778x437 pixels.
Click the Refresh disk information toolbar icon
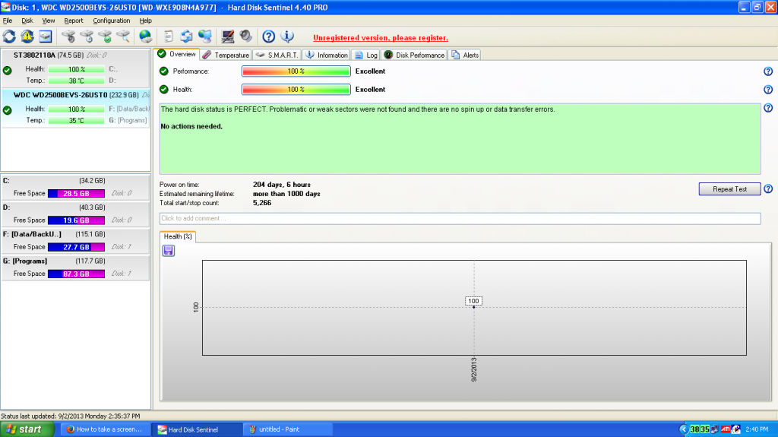[9, 36]
